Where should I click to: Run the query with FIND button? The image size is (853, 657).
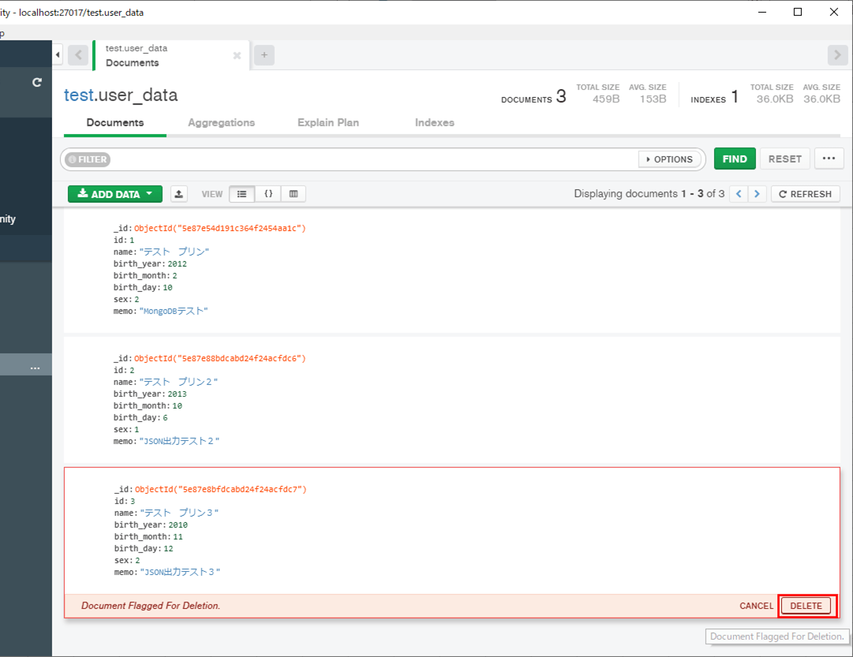(x=735, y=159)
